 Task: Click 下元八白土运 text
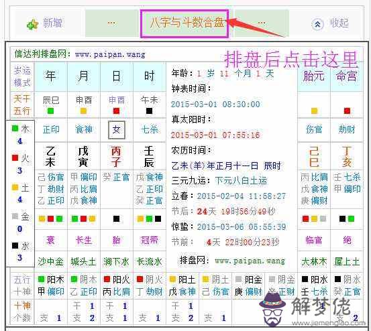point(241,181)
